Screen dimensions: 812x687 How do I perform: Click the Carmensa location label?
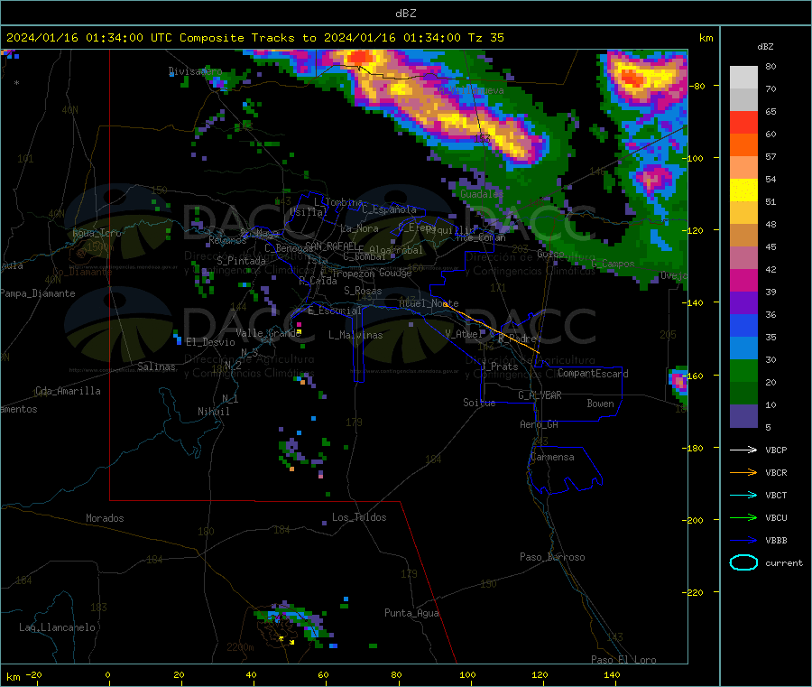552,457
